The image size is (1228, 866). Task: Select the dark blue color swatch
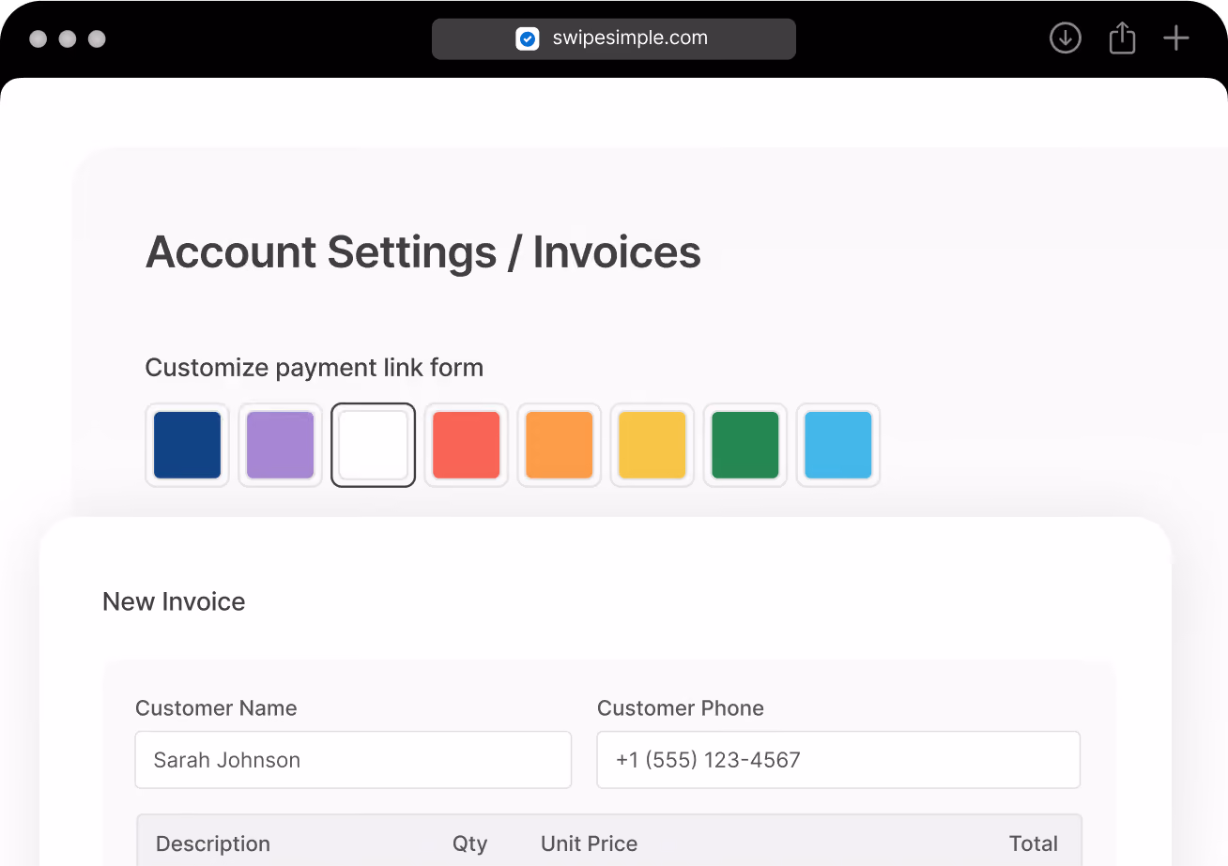pyautogui.click(x=188, y=445)
